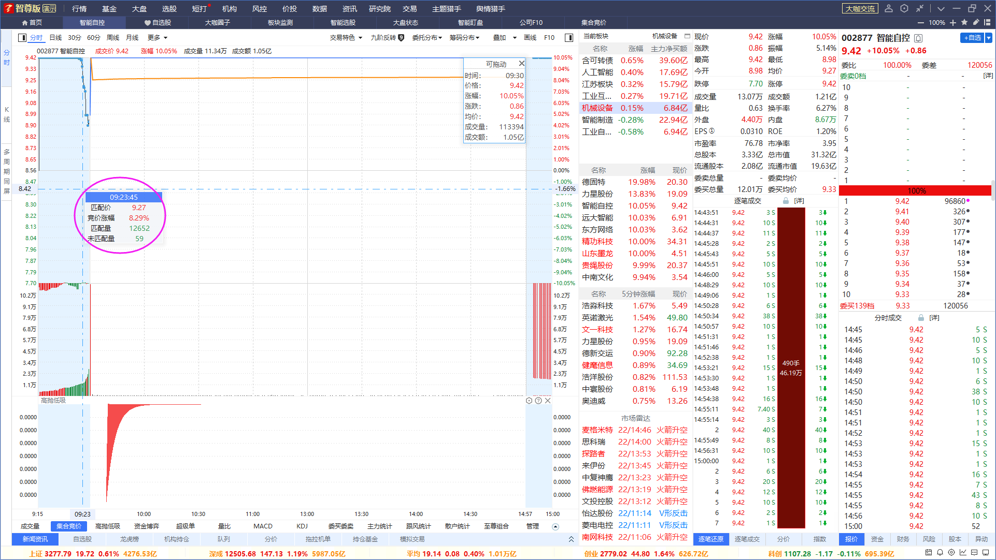Click the right panel vertical scrollbar
The height and width of the screenshot is (560, 996).
(993, 190)
